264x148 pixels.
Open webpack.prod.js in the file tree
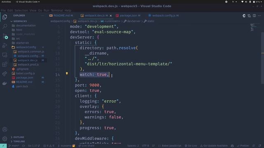point(28,65)
